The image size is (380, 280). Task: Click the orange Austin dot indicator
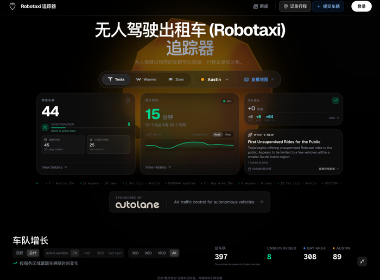(x=202, y=79)
